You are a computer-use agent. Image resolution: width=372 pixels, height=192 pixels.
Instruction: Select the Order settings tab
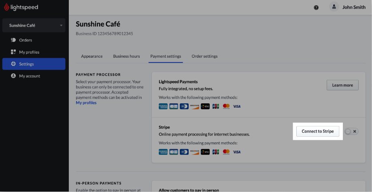[x=204, y=56]
